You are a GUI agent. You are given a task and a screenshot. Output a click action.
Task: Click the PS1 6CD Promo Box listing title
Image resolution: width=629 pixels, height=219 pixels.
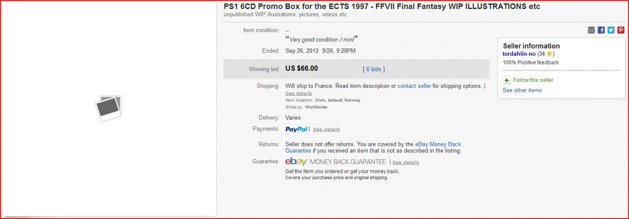tap(382, 6)
